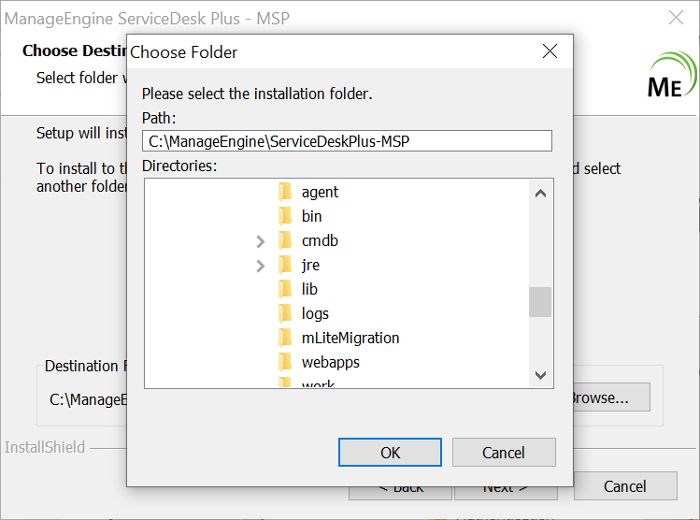The height and width of the screenshot is (520, 700).
Task: Click the mLiteMigration folder icon
Action: click(x=286, y=338)
